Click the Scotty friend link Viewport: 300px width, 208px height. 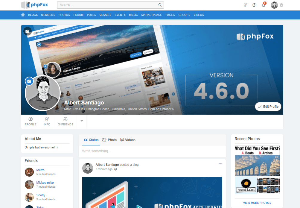pos(41,195)
